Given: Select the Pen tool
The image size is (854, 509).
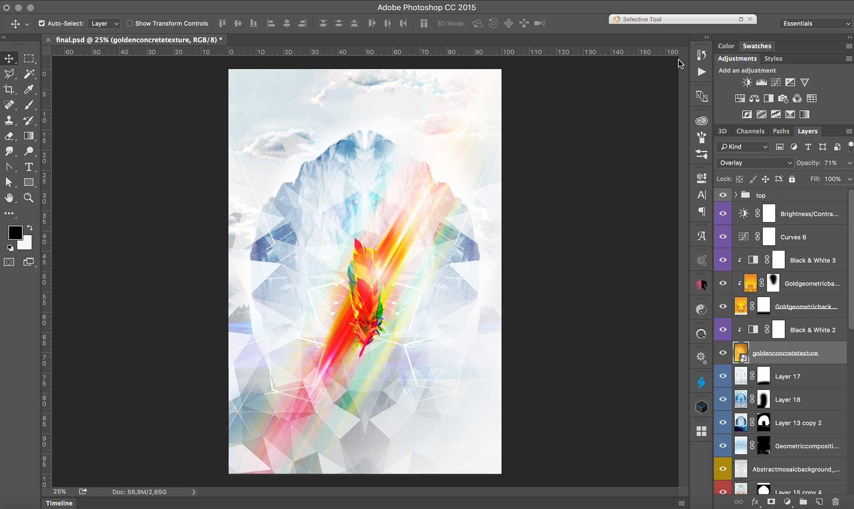Looking at the screenshot, I should click(x=9, y=167).
